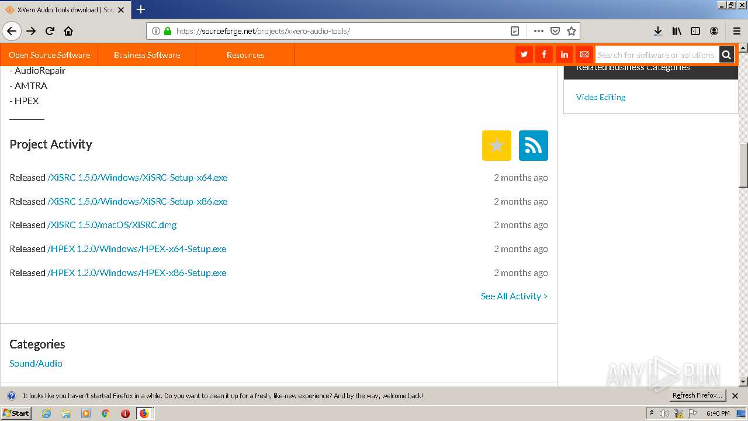Open HPEX-x86-Setup.exe release link

pyautogui.click(x=137, y=273)
